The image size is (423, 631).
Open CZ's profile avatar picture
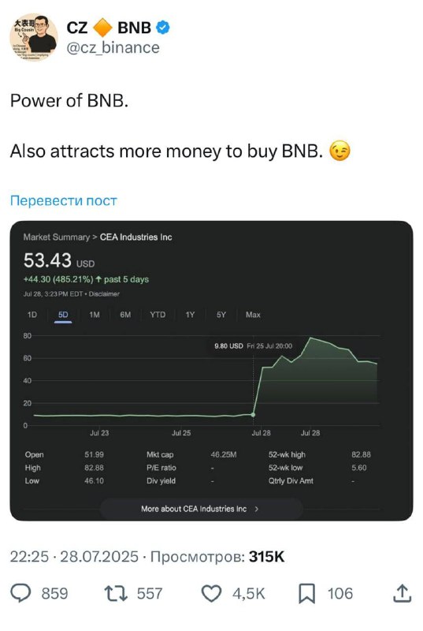[x=34, y=37]
